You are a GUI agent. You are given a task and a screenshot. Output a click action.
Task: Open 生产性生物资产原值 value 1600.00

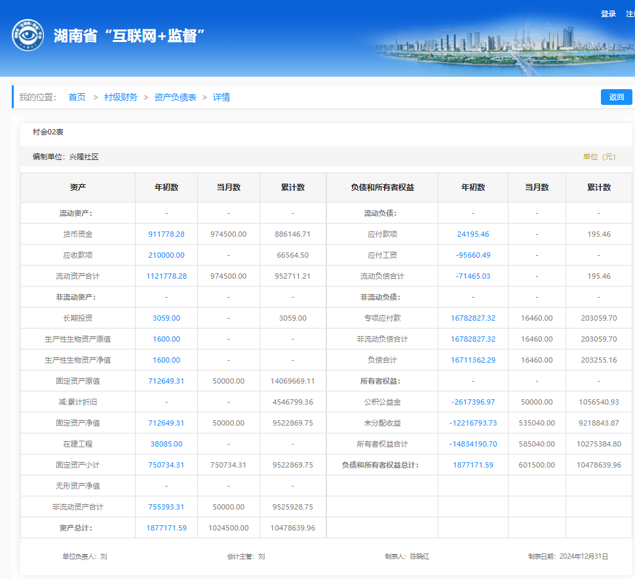tap(166, 339)
